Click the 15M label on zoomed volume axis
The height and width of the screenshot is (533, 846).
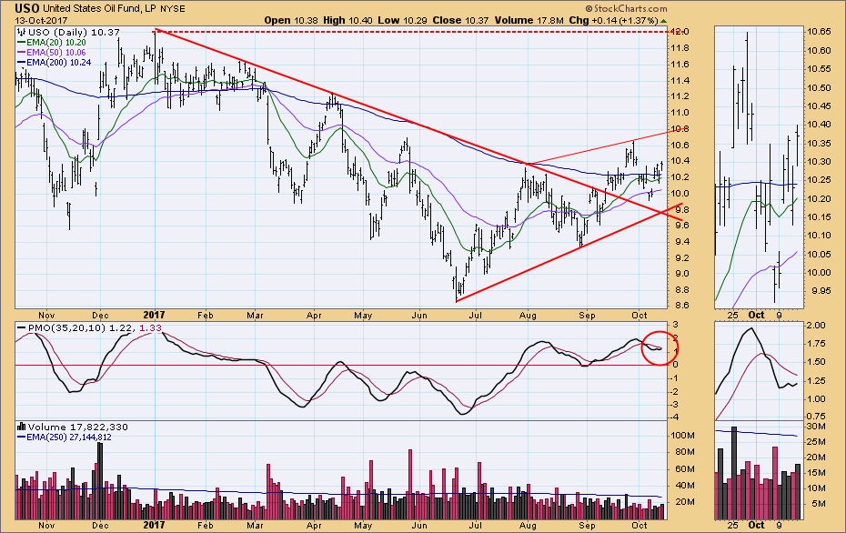click(x=816, y=473)
